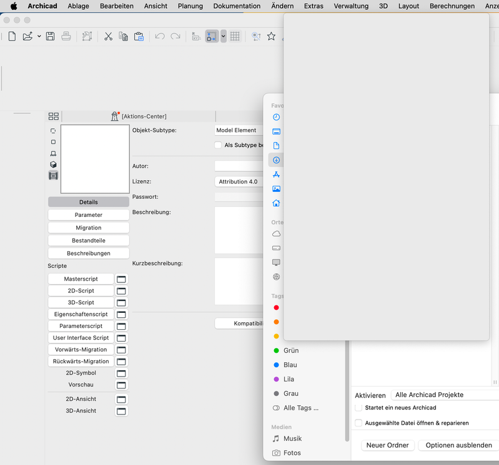
Task: Click the Copy icon in toolbar
Action: 123,36
